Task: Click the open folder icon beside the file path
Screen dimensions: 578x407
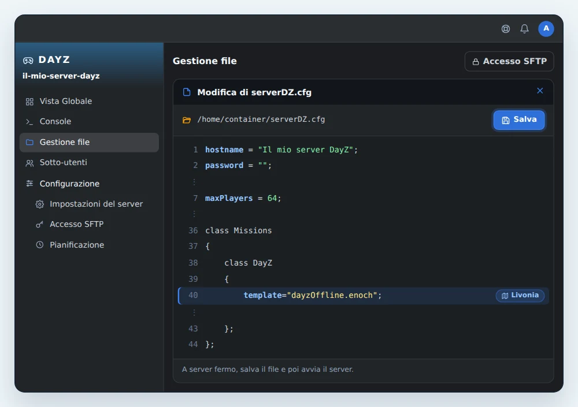Action: (187, 120)
